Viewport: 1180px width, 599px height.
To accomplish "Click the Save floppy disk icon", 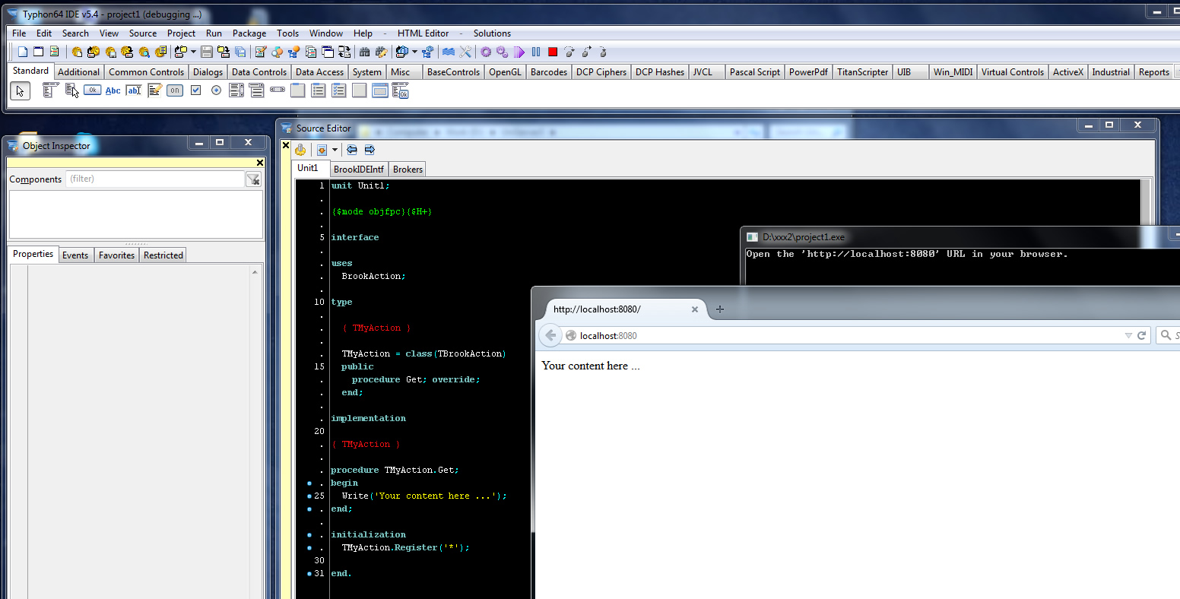I will click(207, 52).
